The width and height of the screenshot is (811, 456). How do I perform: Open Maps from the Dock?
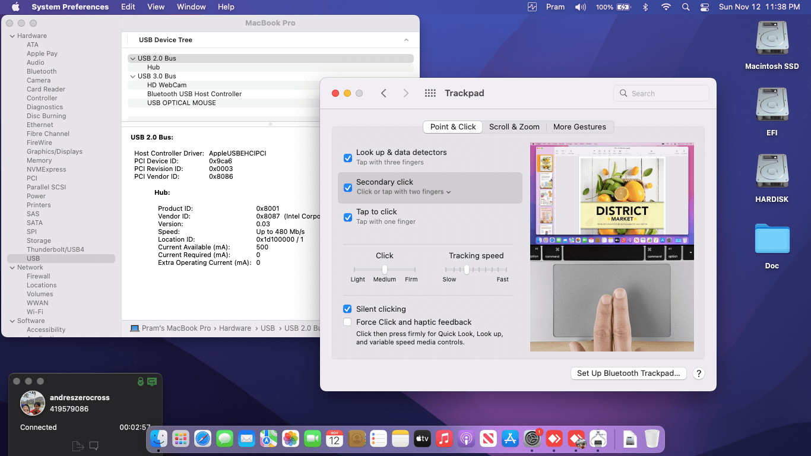(268, 439)
